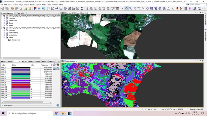Select the class_indices band in tree

16,40
